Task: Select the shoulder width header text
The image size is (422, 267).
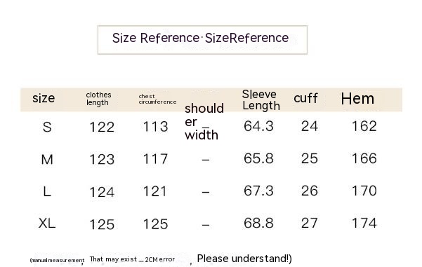Action: (204, 122)
